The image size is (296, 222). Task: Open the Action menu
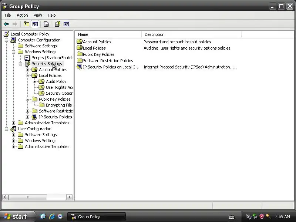(x=22, y=15)
